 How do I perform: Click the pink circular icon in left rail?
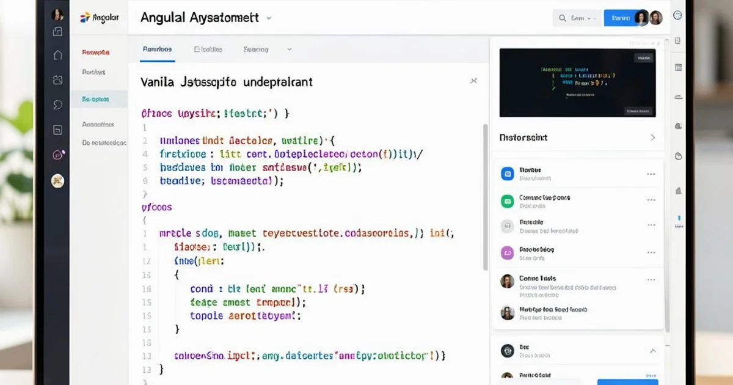[x=57, y=155]
